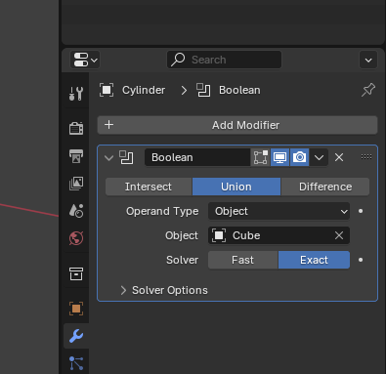This screenshot has width=386, height=374.
Task: Click the properties Search field
Action: pos(224,60)
